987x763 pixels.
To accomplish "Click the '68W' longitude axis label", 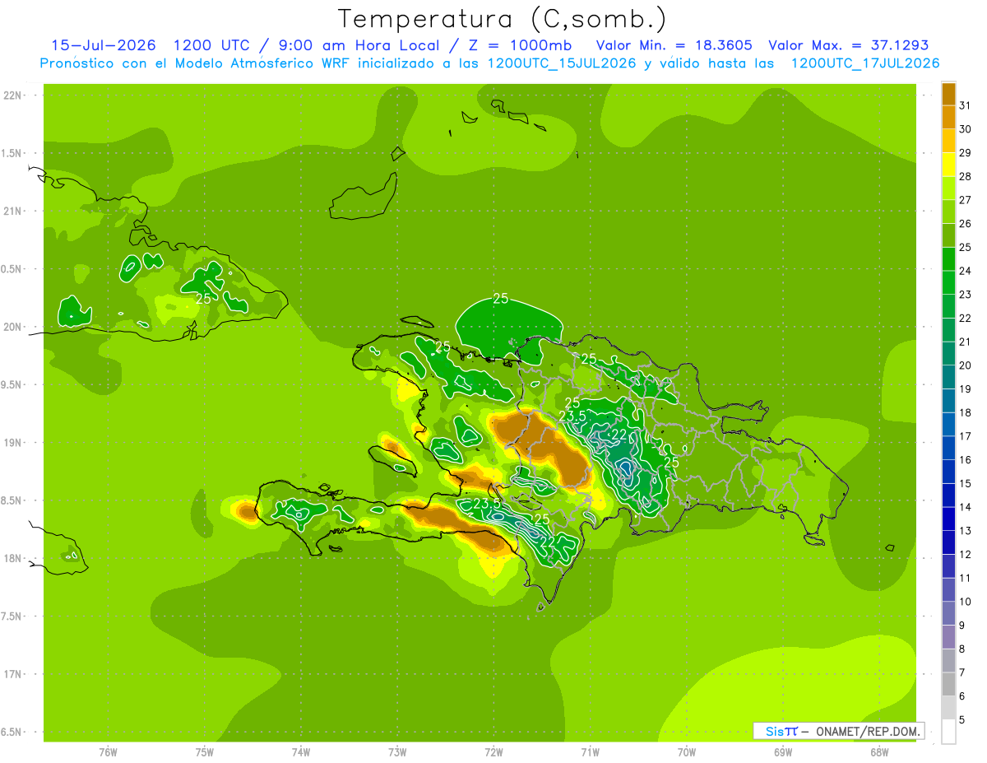I will coord(879,752).
